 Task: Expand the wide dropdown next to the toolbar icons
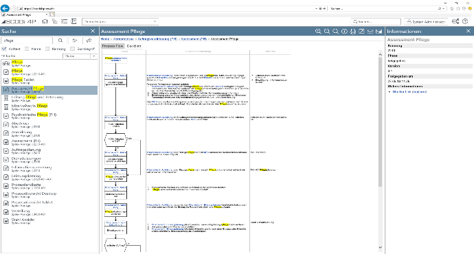pos(120,21)
